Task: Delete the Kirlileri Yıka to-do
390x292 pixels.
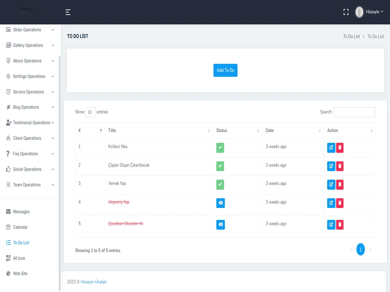Action: click(340, 148)
